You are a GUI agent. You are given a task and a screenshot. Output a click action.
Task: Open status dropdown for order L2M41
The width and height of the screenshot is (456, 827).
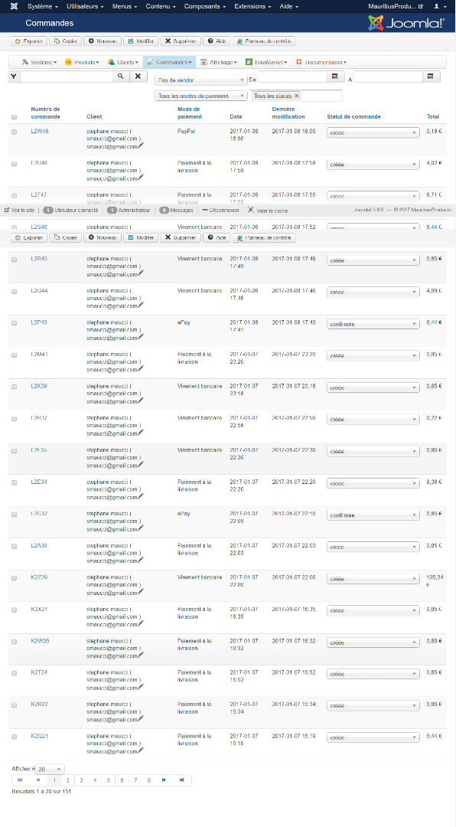[x=373, y=356]
